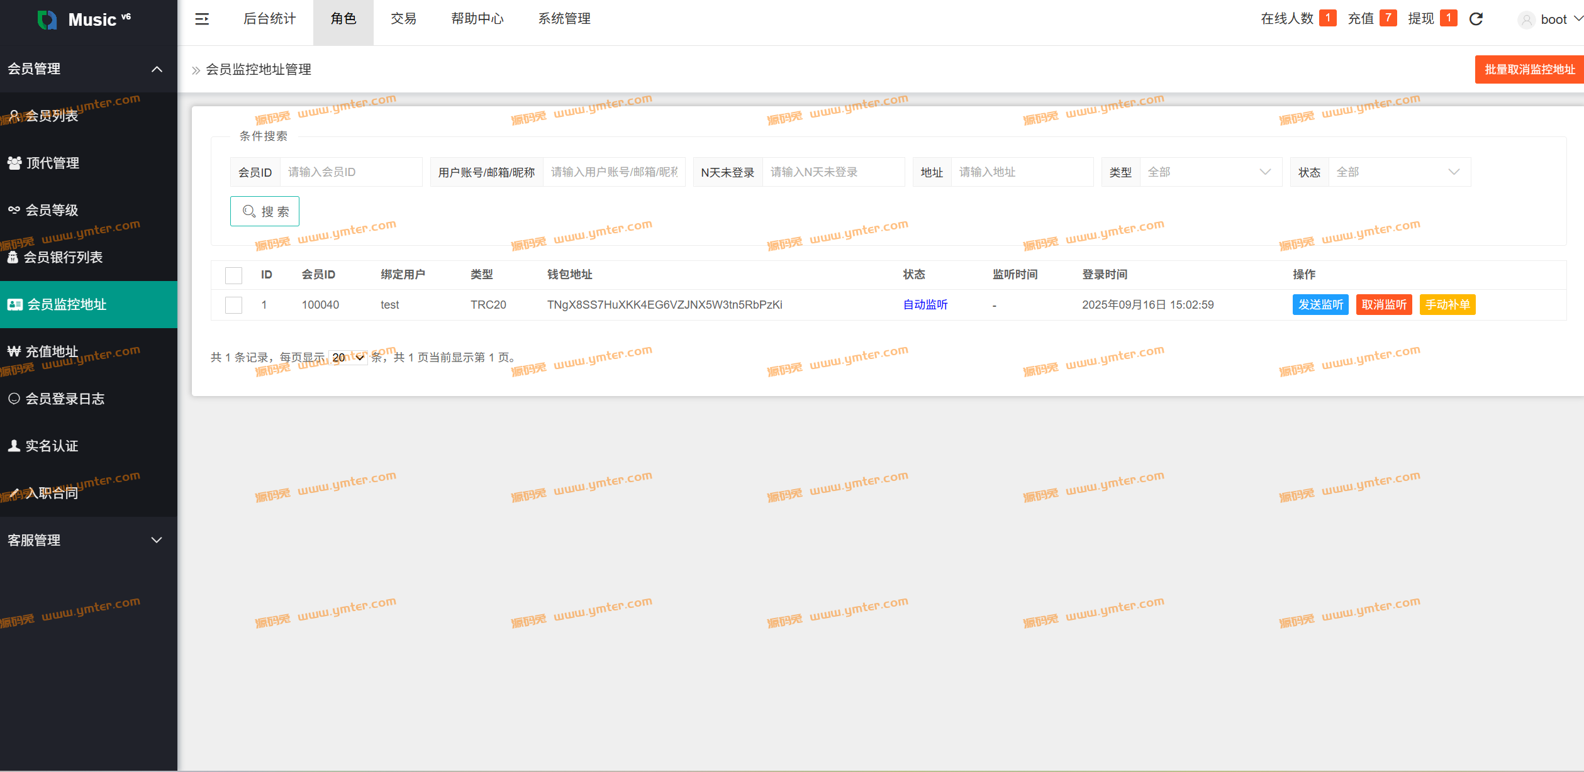This screenshot has width=1584, height=772.
Task: Open 实名认证 via its user icon
Action: tap(14, 446)
